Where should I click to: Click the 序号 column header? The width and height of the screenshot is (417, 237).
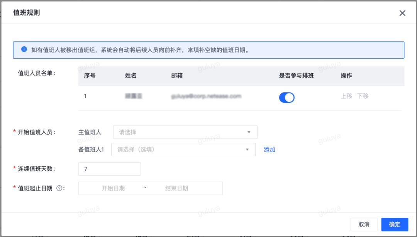coord(90,76)
